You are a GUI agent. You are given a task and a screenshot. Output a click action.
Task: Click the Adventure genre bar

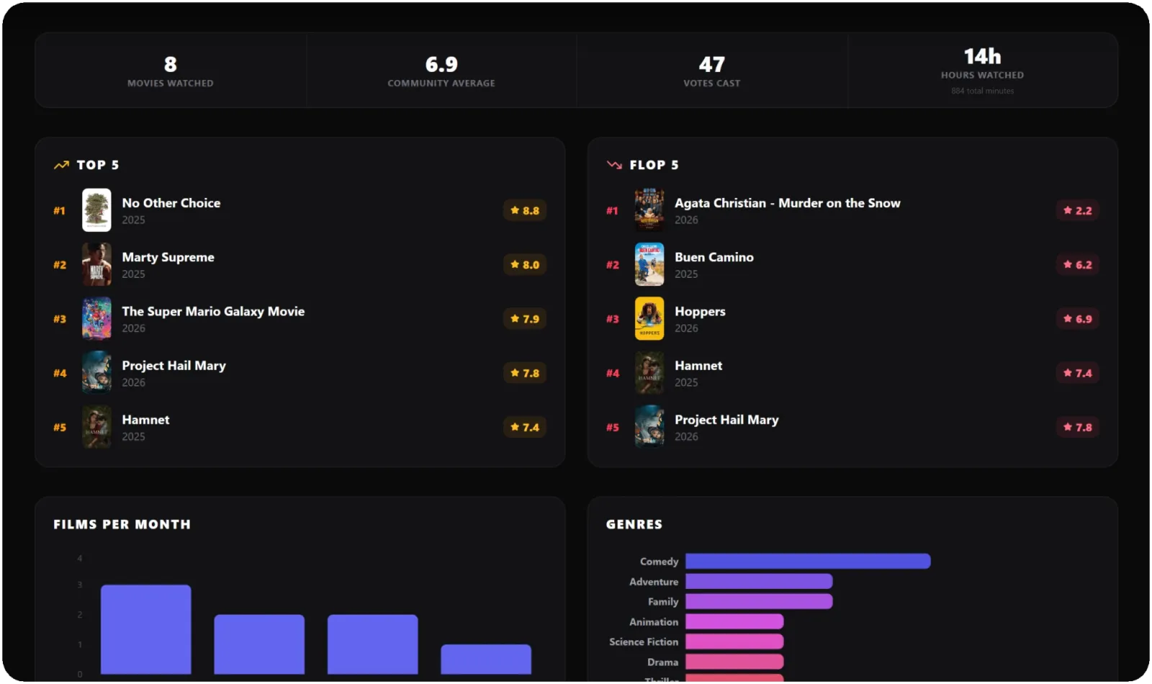(x=758, y=581)
